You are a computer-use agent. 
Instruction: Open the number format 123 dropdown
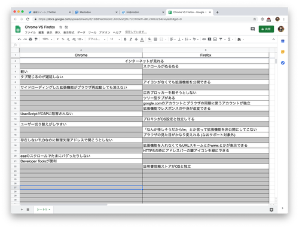80,39
